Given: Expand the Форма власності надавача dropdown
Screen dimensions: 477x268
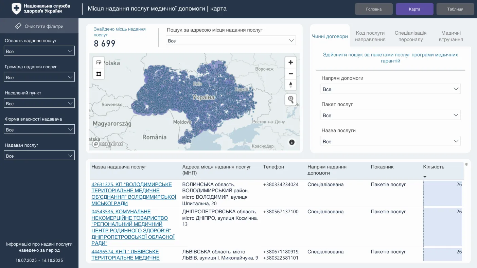Looking at the screenshot, I should pyautogui.click(x=39, y=130).
